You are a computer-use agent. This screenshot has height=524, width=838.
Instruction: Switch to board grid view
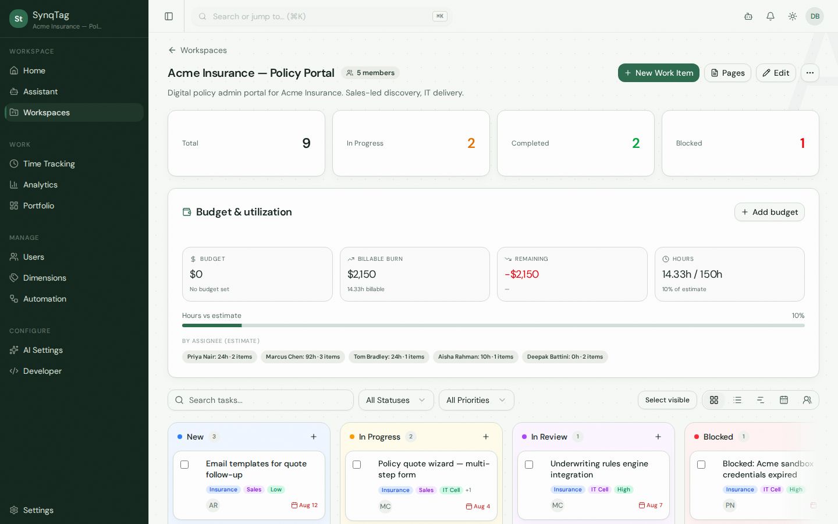[714, 400]
